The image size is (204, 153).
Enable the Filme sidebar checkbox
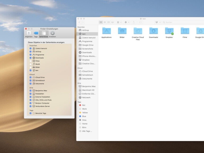(x=30, y=61)
